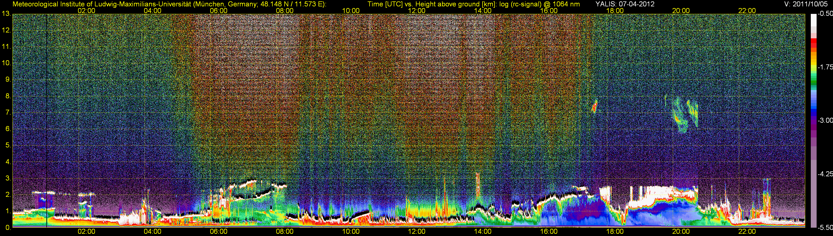Click the Time [UTC] vs. Height axis description

[473, 4]
